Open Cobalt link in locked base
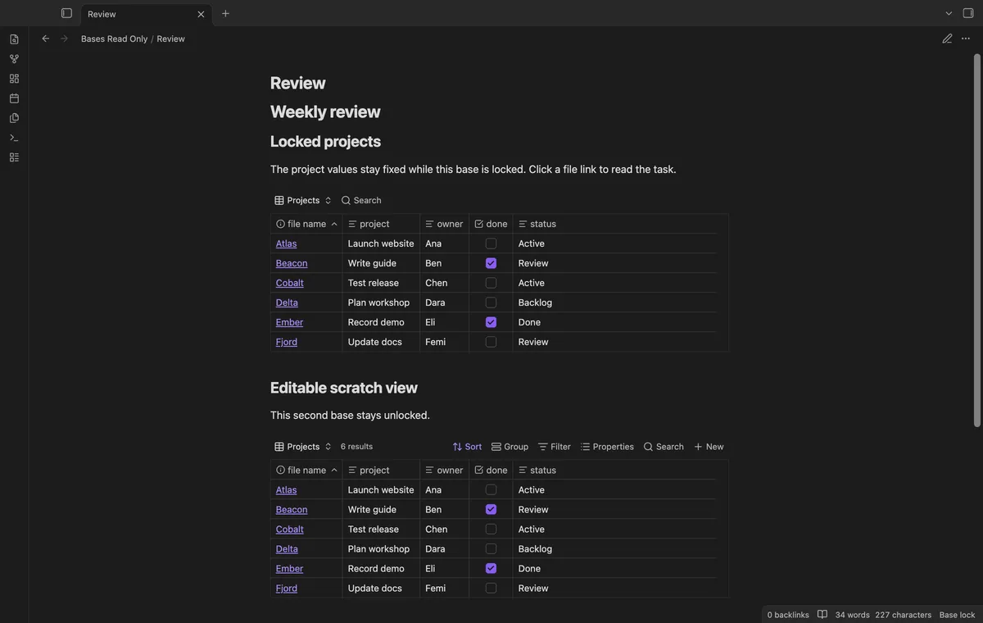 point(290,283)
